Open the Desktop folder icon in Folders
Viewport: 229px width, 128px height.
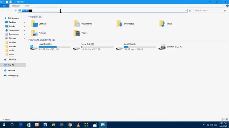34,24
